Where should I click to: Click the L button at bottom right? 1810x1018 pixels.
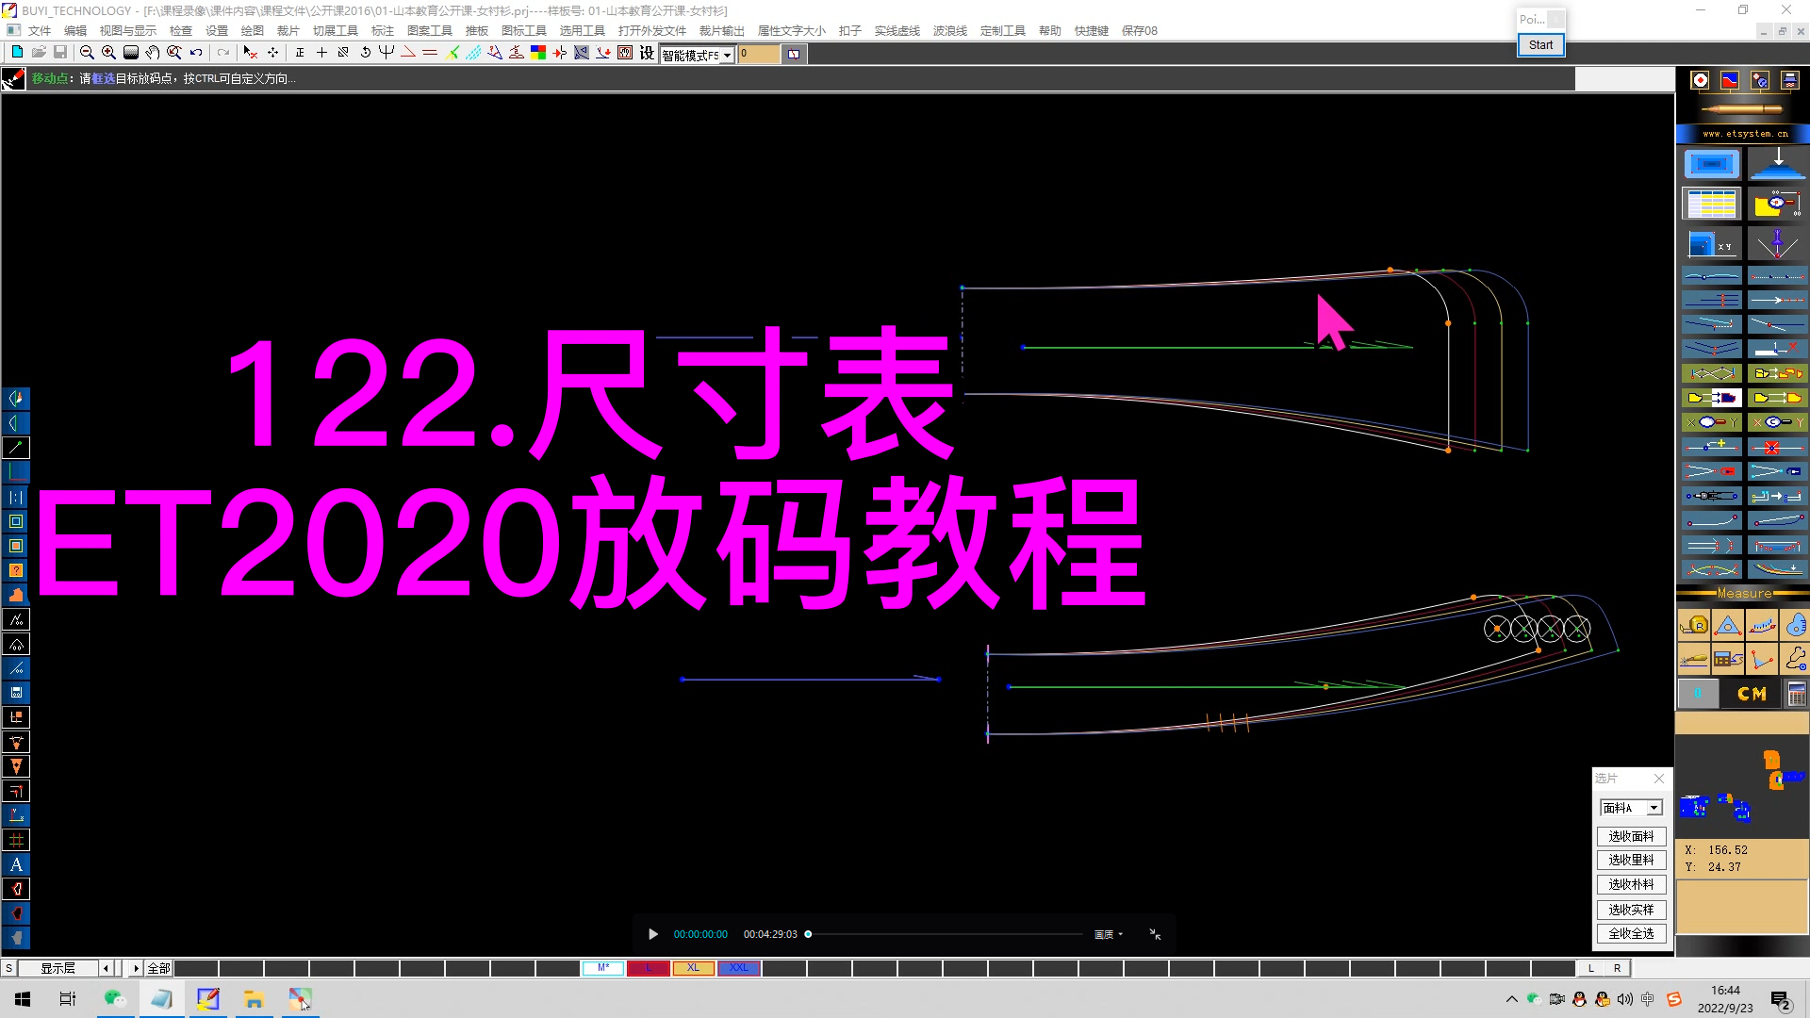[1591, 968]
